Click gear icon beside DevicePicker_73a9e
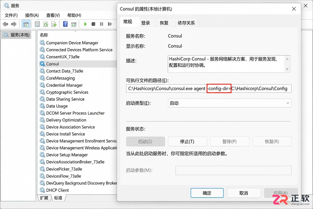 (x=42, y=169)
